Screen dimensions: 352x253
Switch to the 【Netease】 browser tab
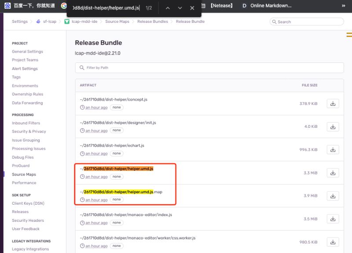click(221, 5)
